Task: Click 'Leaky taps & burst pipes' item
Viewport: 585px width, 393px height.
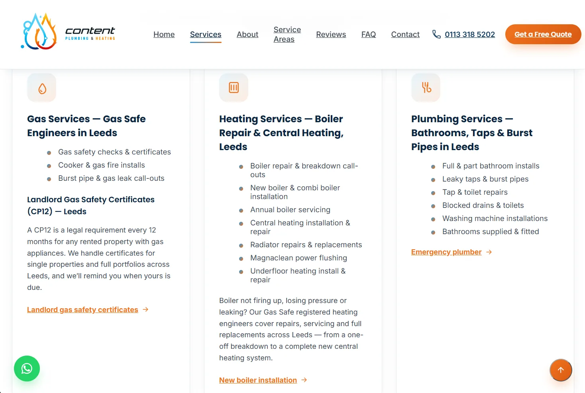Action: point(485,179)
